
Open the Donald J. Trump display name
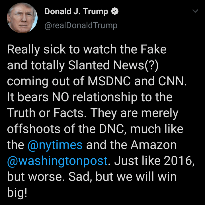(x=76, y=12)
